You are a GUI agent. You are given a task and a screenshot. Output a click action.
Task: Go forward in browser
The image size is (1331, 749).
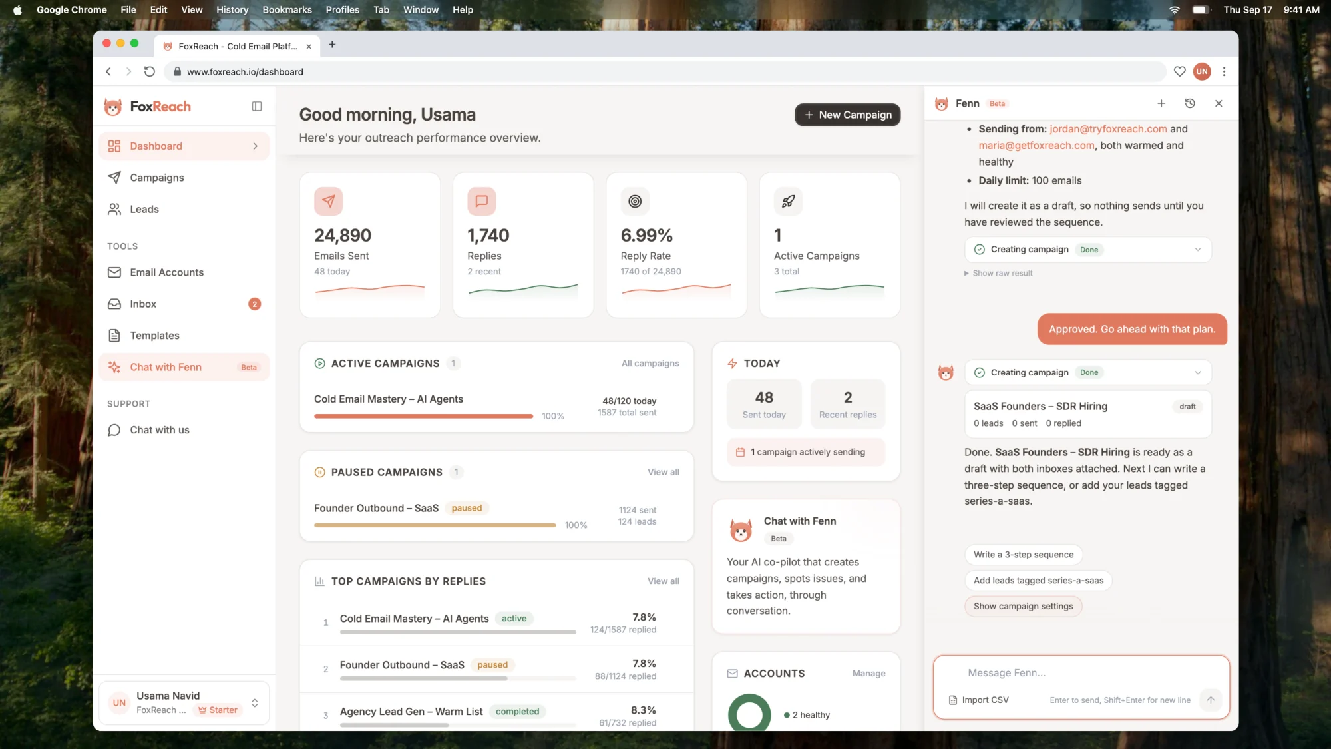pyautogui.click(x=128, y=72)
